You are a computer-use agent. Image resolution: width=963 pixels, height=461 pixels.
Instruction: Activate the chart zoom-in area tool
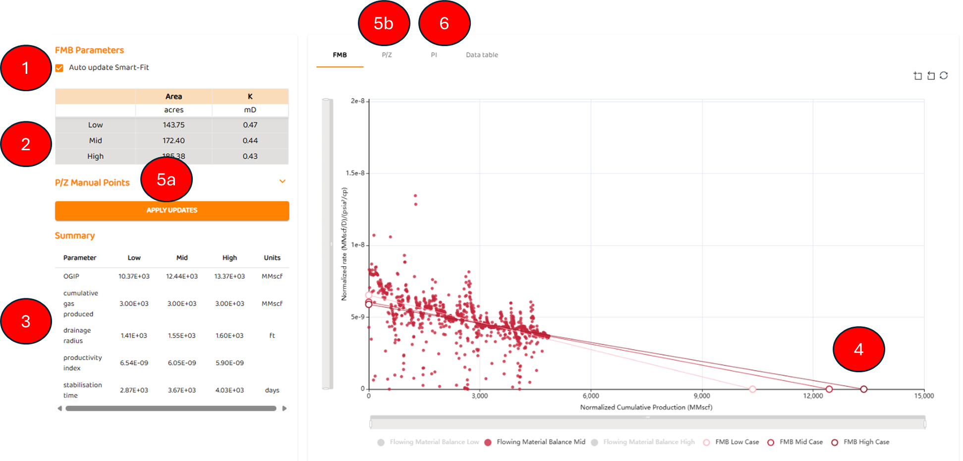pos(917,76)
